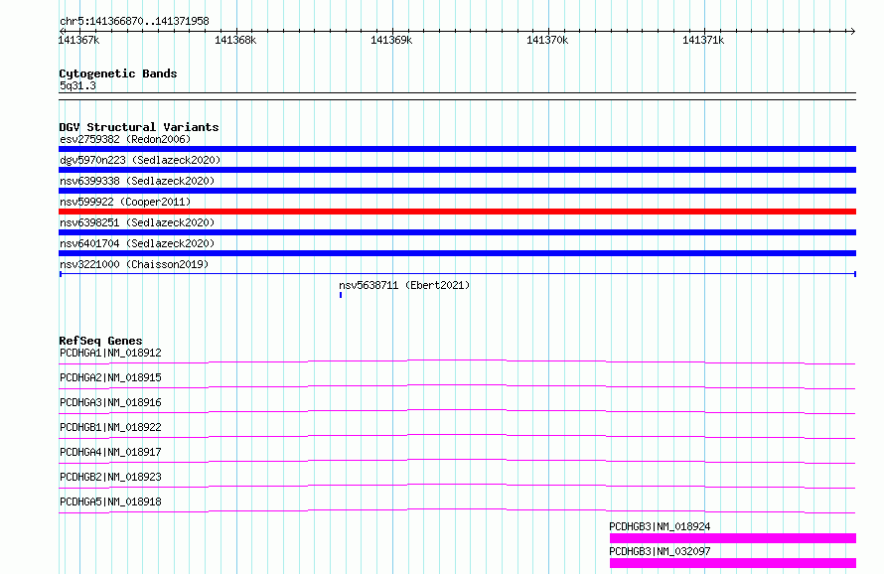Select gene PCDHGA1|NM_018912 label
The width and height of the screenshot is (884, 574).
pyautogui.click(x=110, y=353)
